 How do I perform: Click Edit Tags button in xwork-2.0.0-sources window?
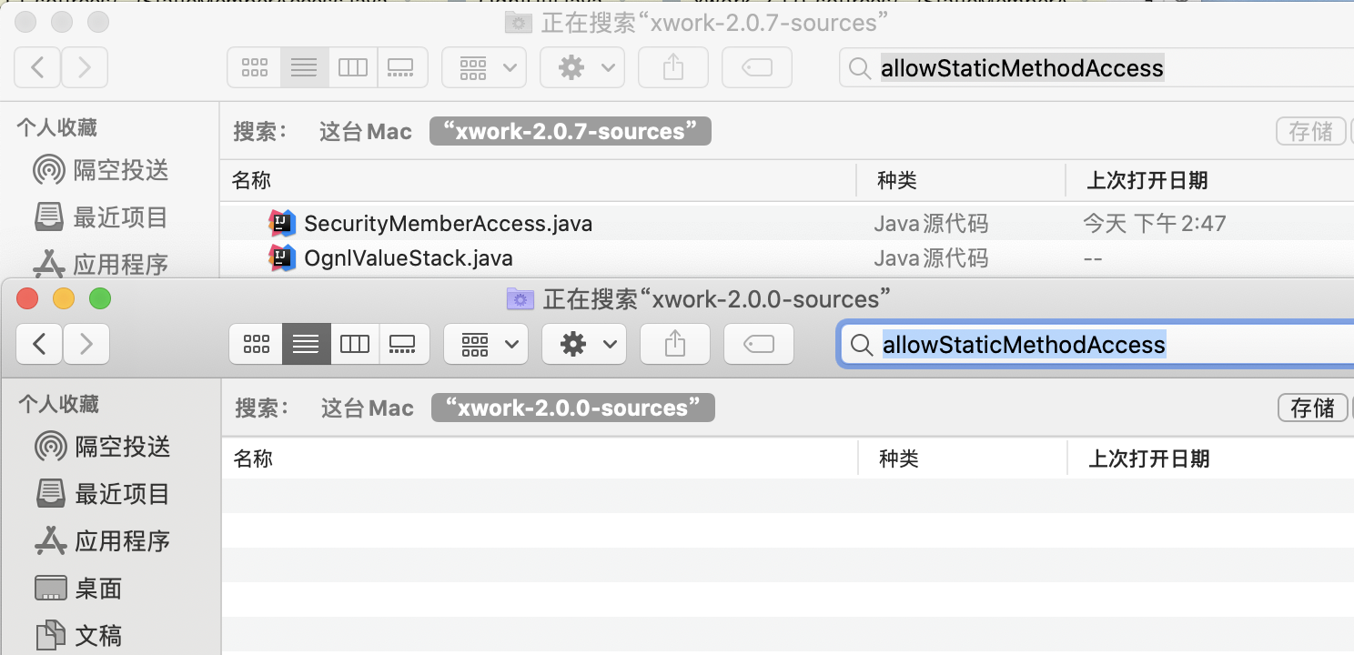click(759, 344)
